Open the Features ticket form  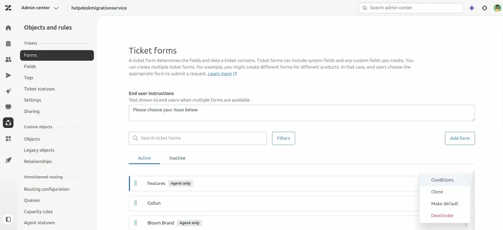coord(156,183)
